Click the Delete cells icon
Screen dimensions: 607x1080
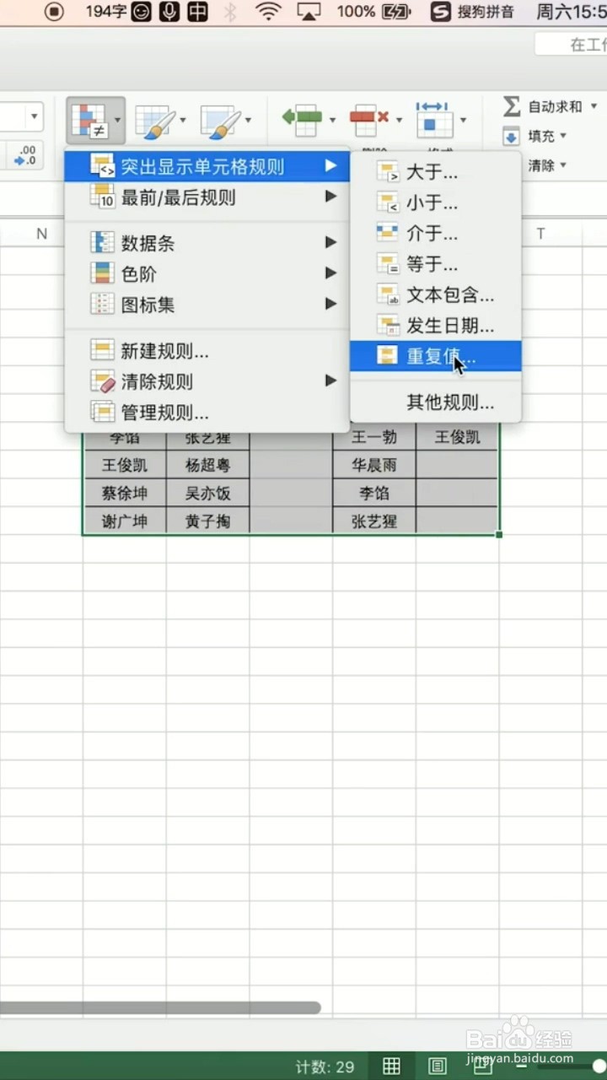click(369, 118)
